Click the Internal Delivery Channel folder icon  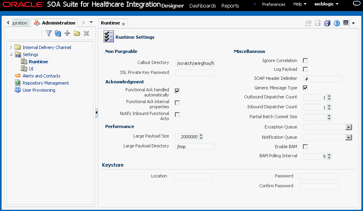point(18,47)
